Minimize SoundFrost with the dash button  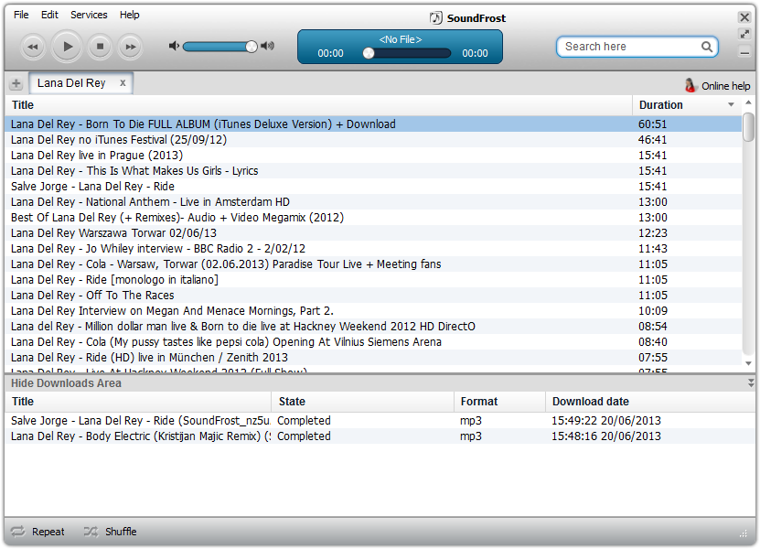pyautogui.click(x=744, y=52)
